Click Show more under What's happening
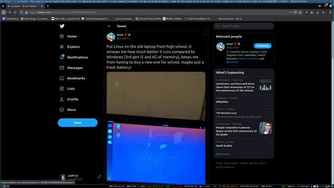This screenshot has width=334, height=188. tap(223, 154)
